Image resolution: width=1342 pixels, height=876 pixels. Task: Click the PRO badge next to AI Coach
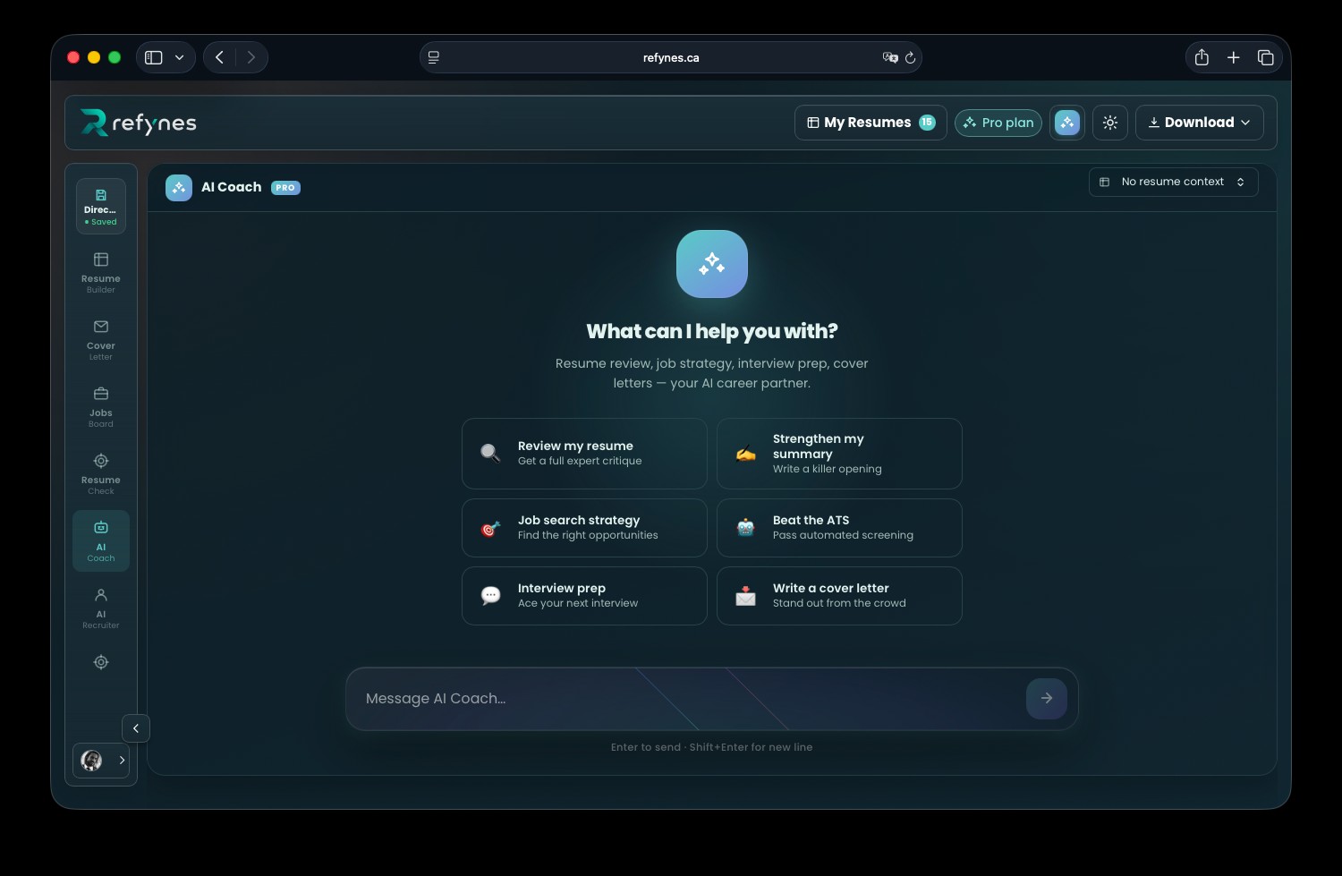tap(285, 188)
